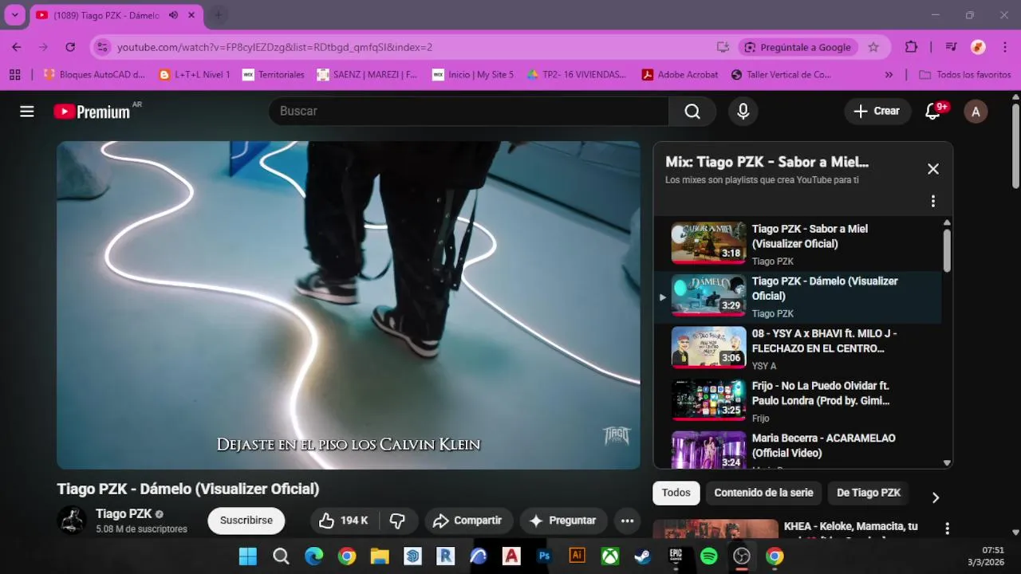
Task: Open Tiago PZK channel name link
Action: tap(124, 514)
